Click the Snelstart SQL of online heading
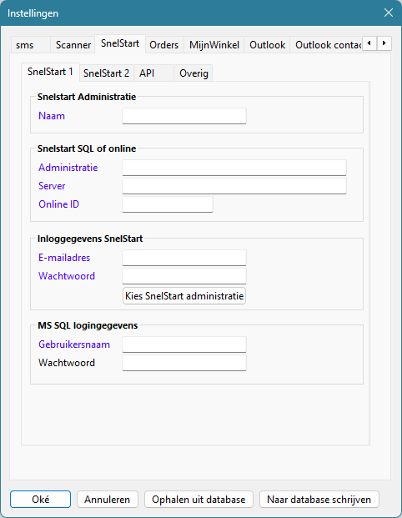The height and width of the screenshot is (518, 402). [87, 148]
